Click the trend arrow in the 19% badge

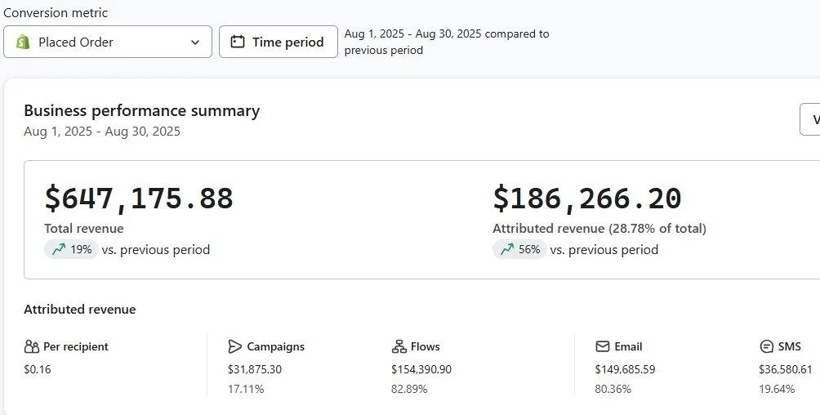tap(59, 250)
